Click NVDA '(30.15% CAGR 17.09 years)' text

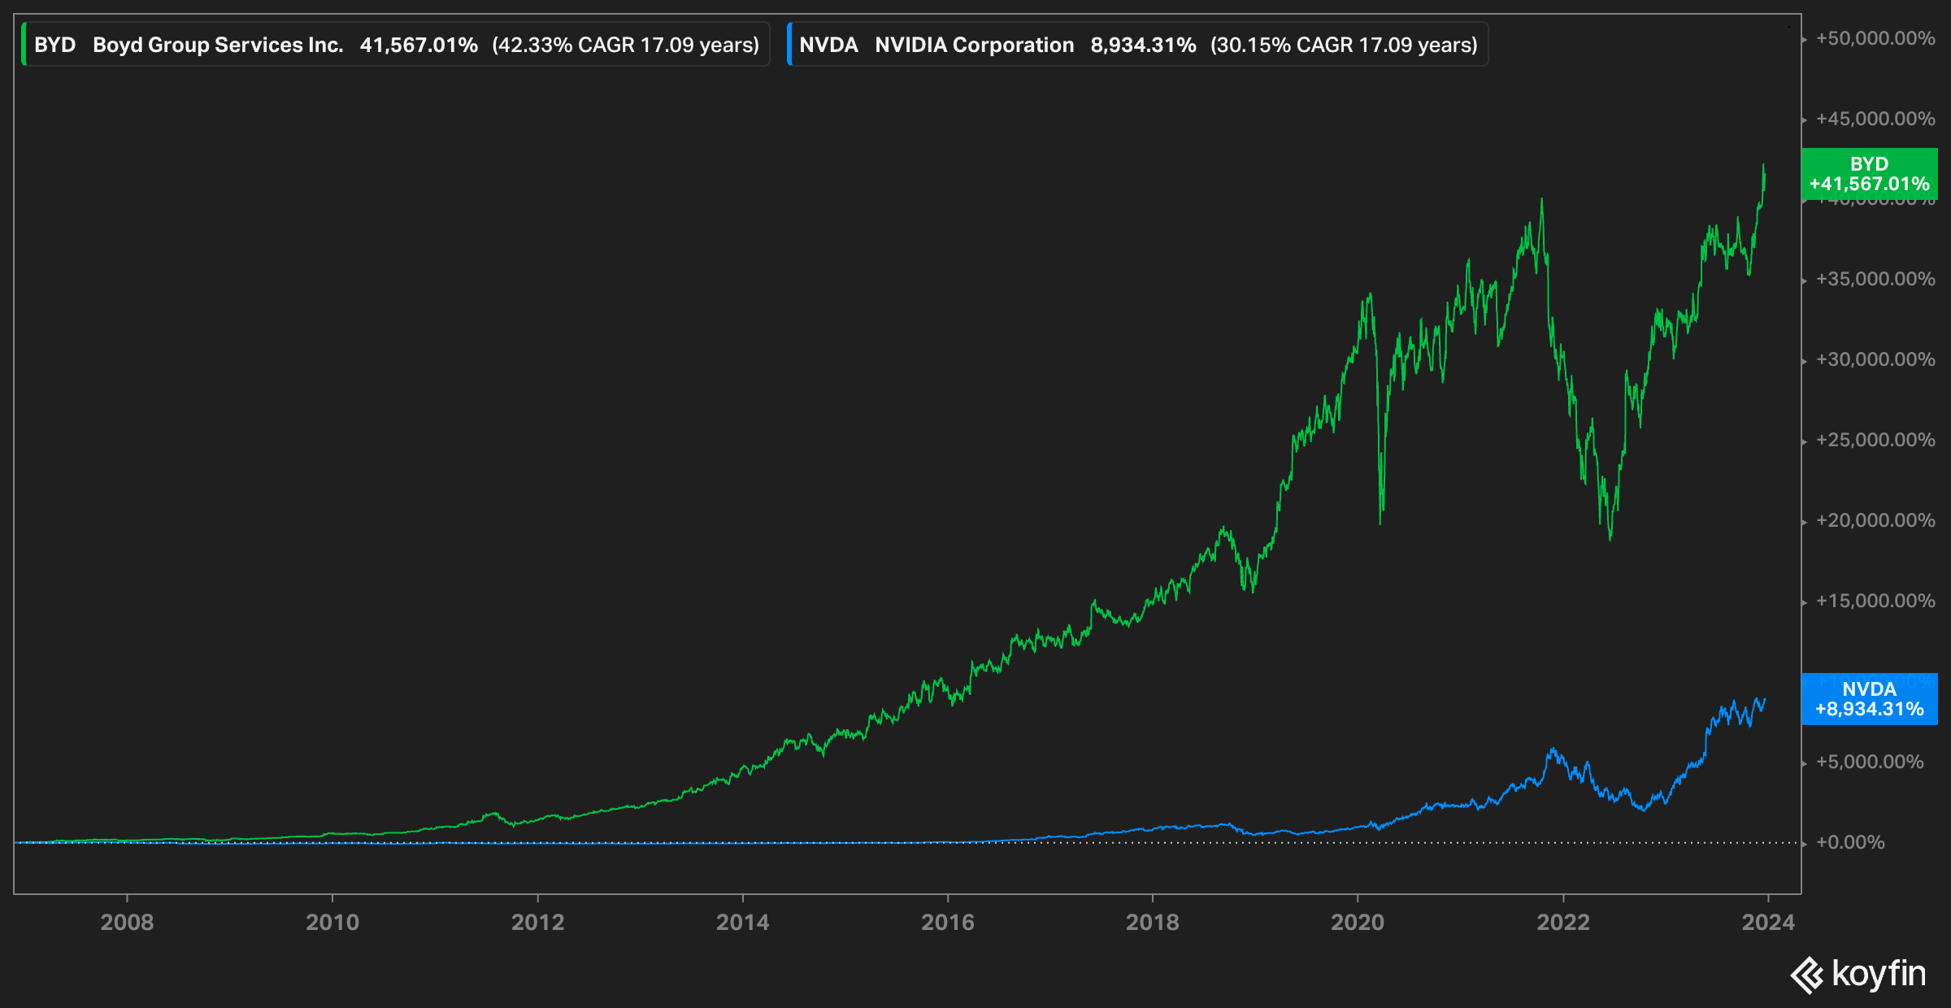click(1344, 45)
